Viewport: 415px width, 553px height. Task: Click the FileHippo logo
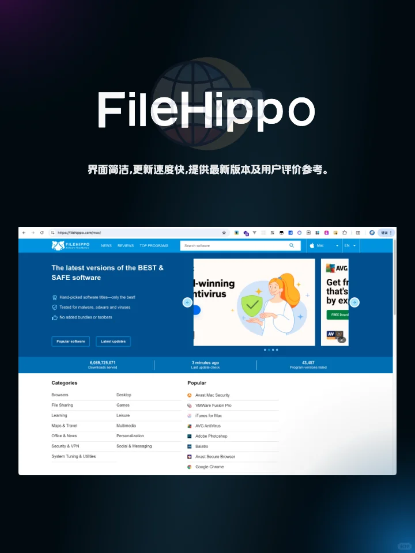(70, 245)
